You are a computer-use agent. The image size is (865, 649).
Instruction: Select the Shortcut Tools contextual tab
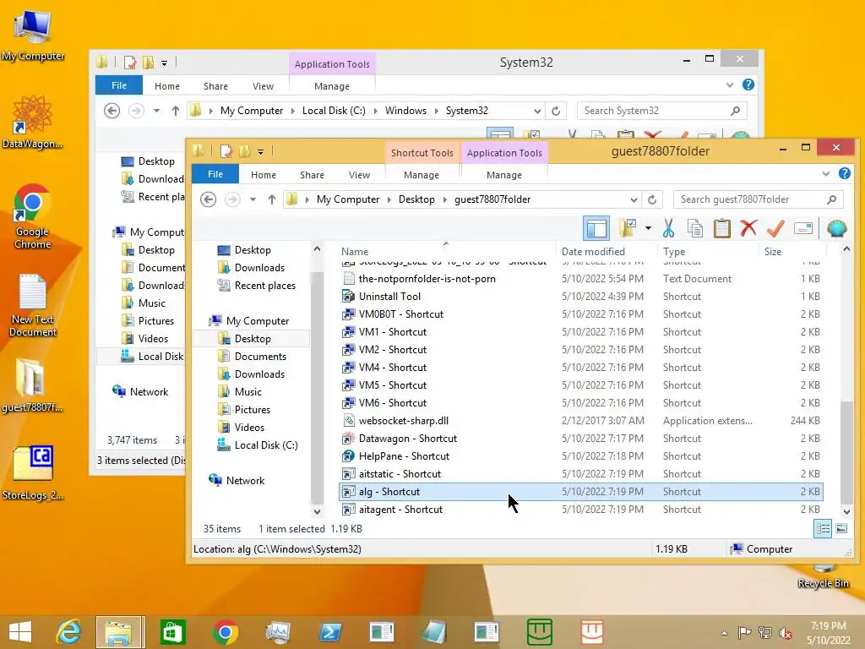tap(422, 153)
